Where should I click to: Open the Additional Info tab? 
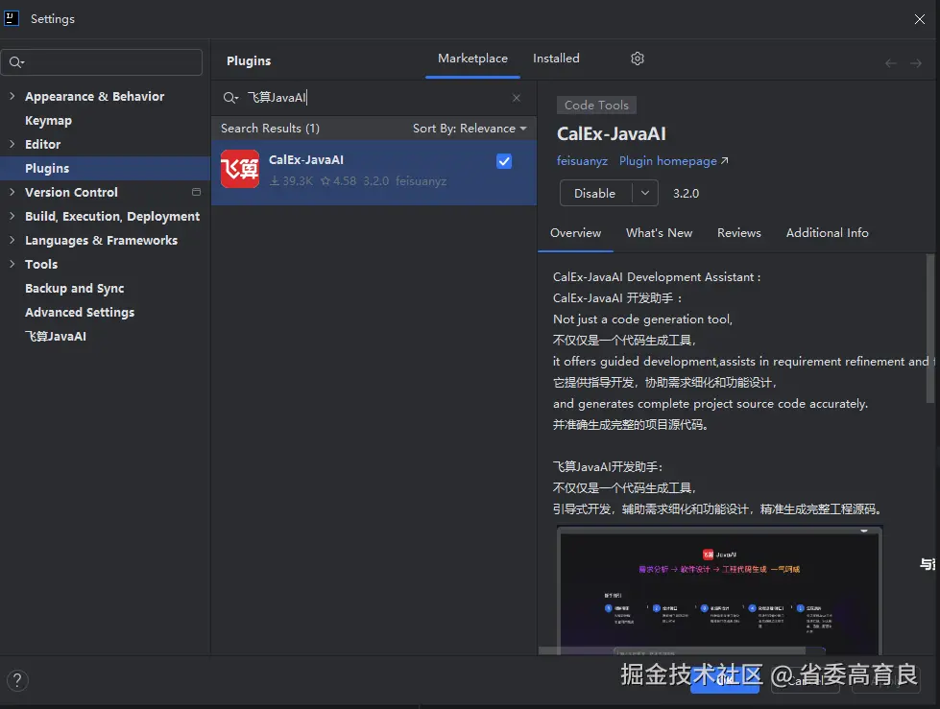pyautogui.click(x=827, y=233)
